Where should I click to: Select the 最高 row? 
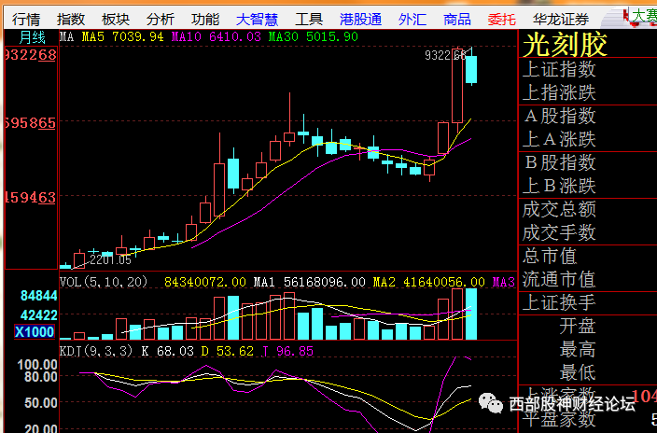point(588,349)
